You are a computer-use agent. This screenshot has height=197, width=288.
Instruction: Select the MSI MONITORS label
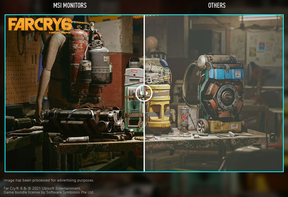[70, 5]
